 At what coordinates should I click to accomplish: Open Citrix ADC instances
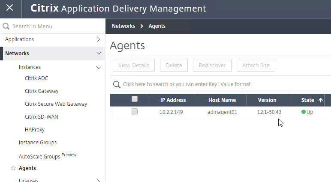(x=36, y=78)
